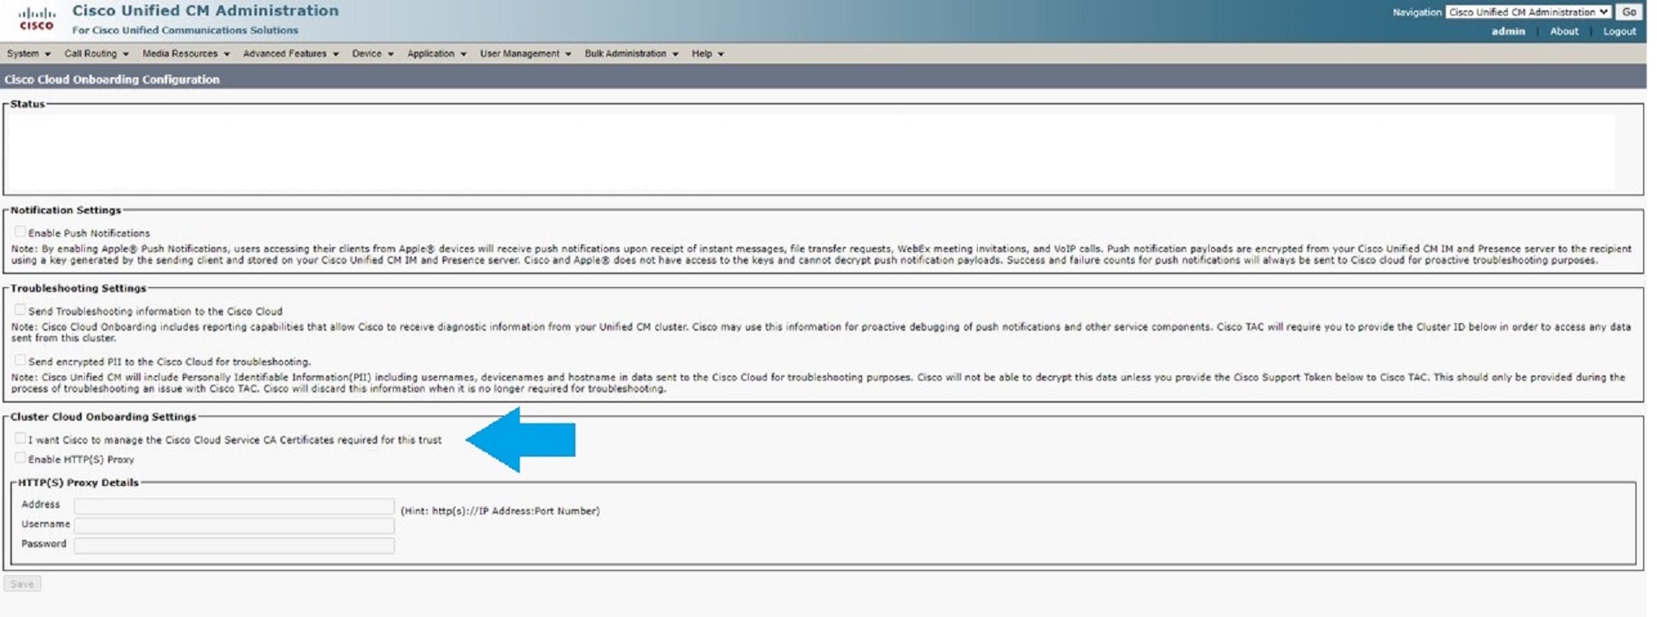1657x617 pixels.
Task: Click the proxy address hint text
Action: (500, 511)
